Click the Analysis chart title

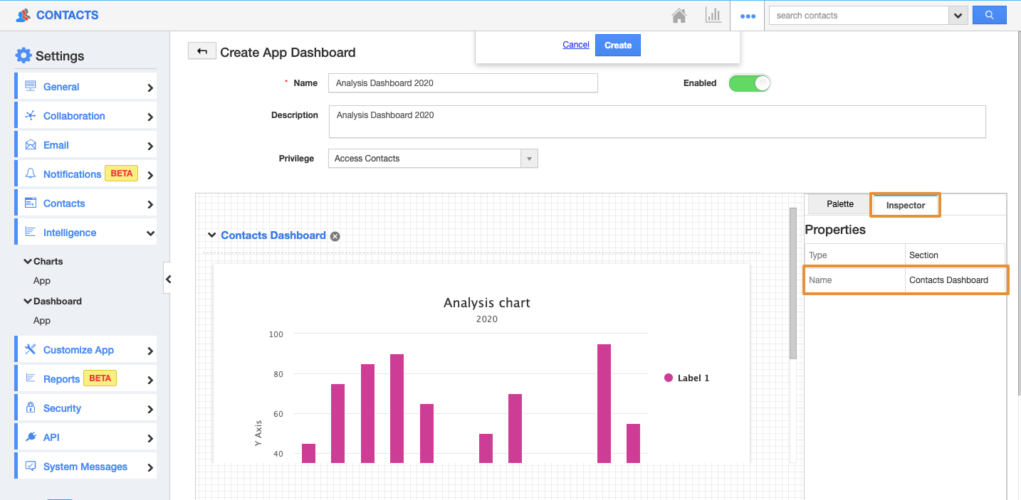click(x=487, y=302)
